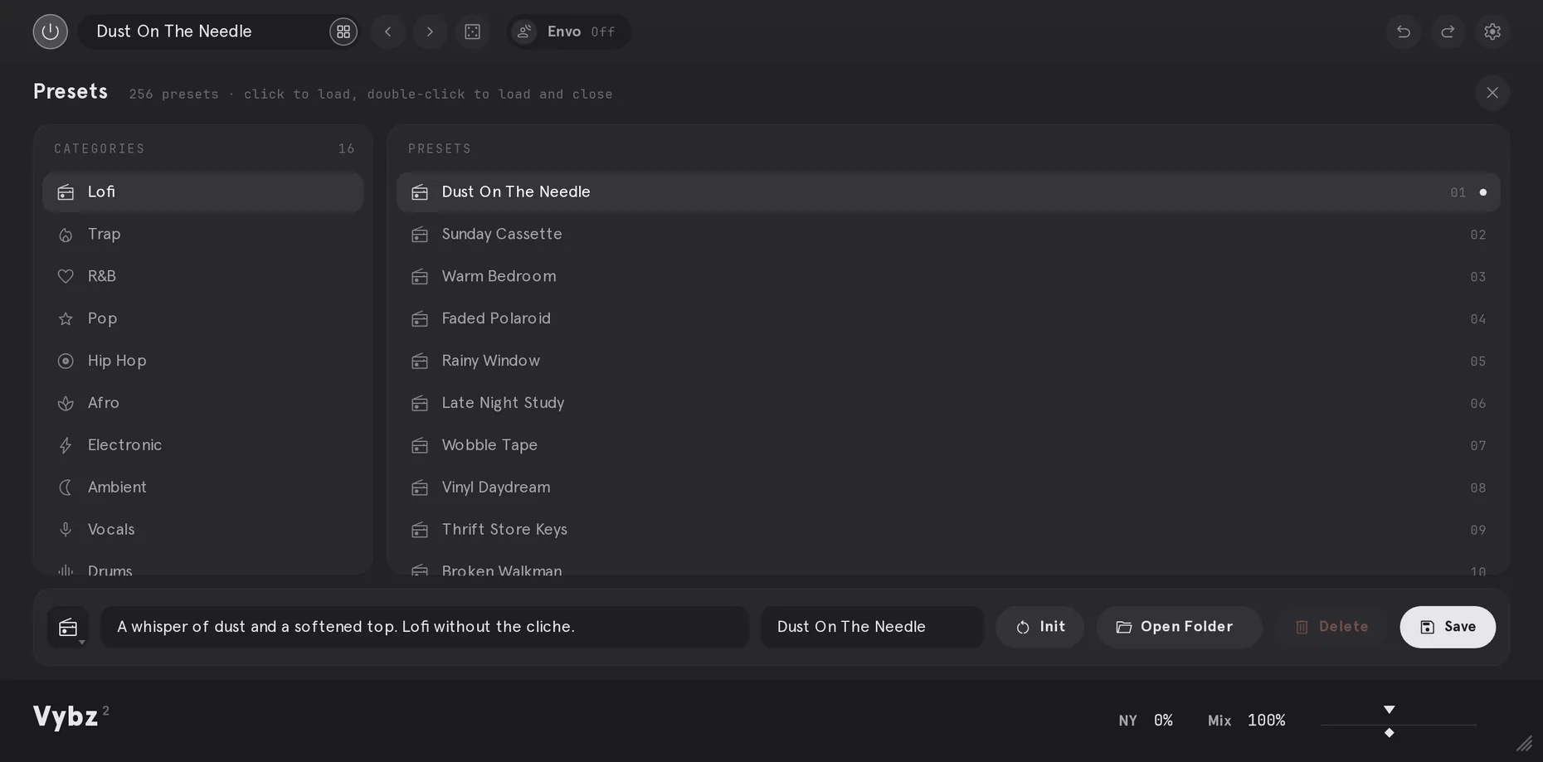Load the Wobble Tape preset
The height and width of the screenshot is (762, 1543).
948,445
